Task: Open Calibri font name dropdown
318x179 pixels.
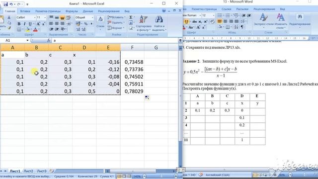Action: click(x=35, y=18)
